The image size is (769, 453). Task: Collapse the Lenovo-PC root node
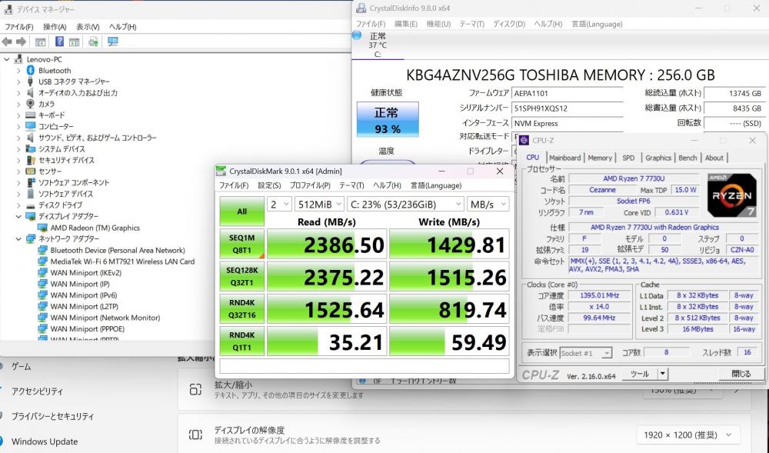click(x=7, y=59)
